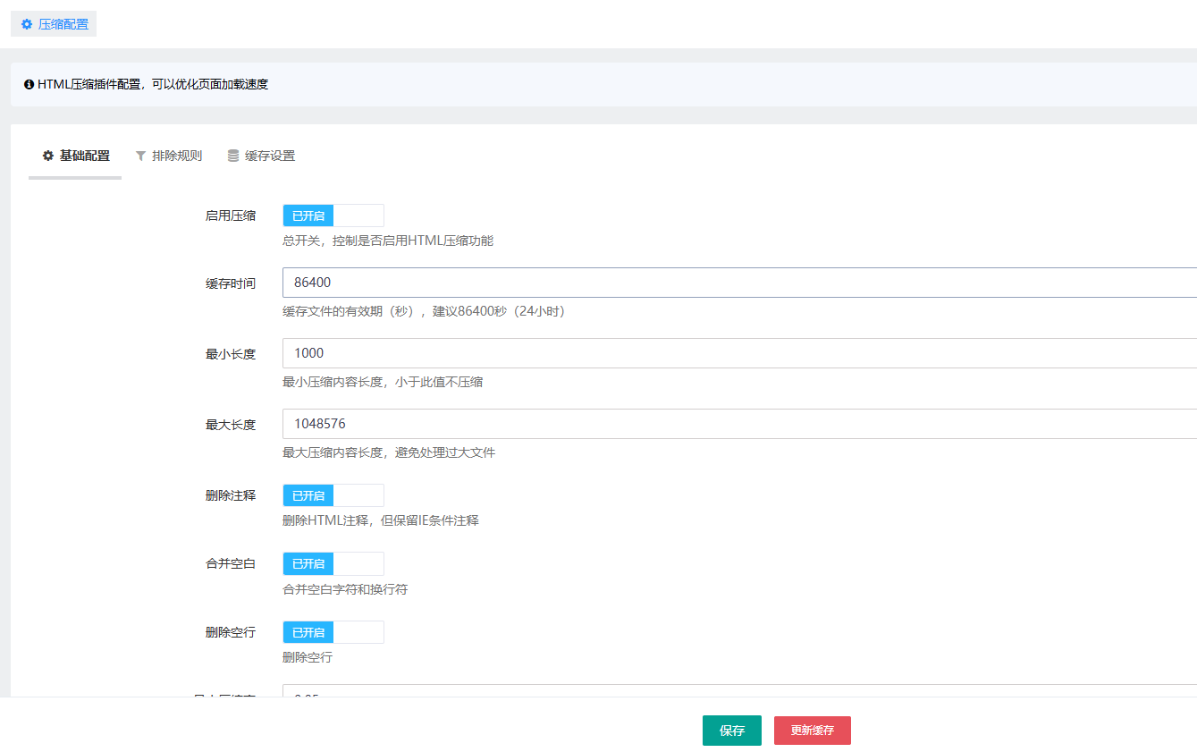
Task: Click the 最大长度 label
Action: click(x=231, y=425)
